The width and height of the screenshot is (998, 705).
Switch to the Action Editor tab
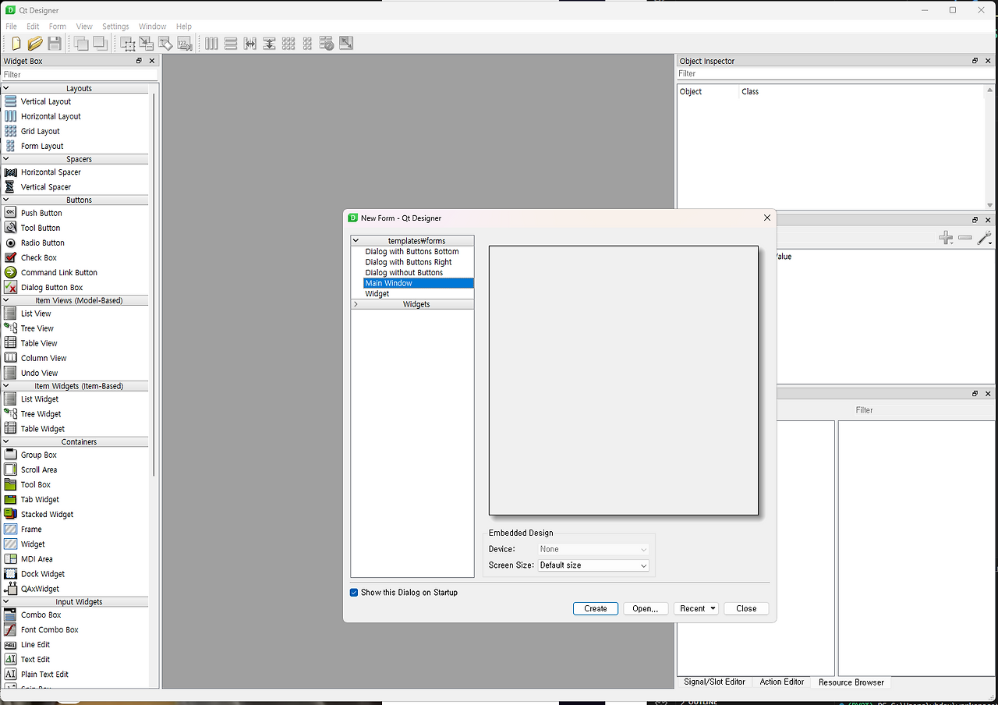(x=781, y=682)
